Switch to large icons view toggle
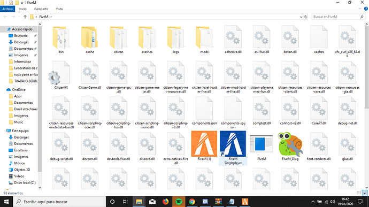The image size is (369, 207). coord(365,193)
